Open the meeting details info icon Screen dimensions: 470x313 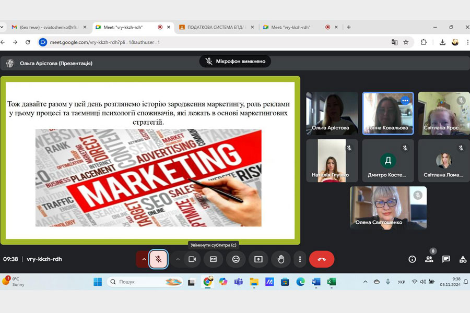[x=412, y=259]
